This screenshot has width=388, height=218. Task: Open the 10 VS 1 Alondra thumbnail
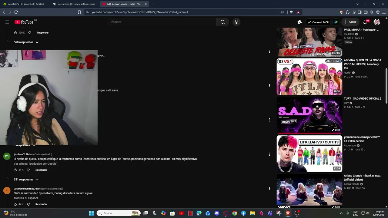(x=309, y=77)
